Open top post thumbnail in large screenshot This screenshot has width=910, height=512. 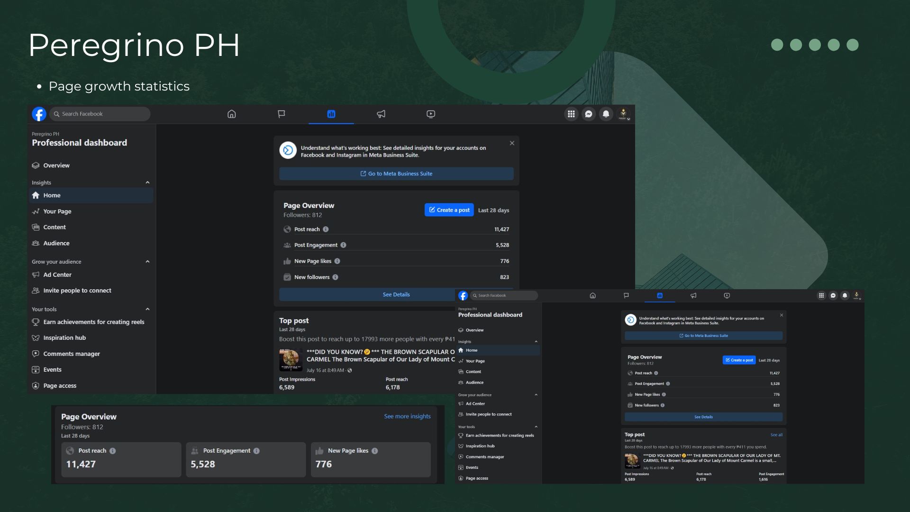(291, 360)
